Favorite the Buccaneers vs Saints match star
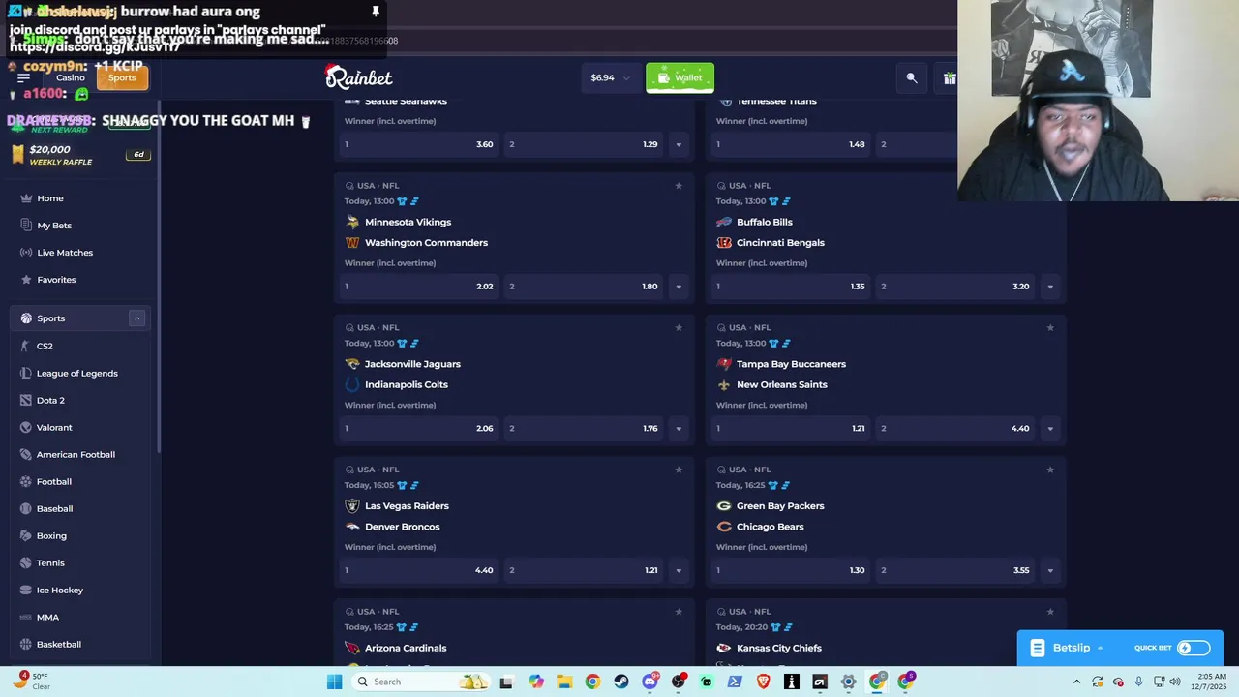This screenshot has height=697, width=1239. [x=1050, y=328]
